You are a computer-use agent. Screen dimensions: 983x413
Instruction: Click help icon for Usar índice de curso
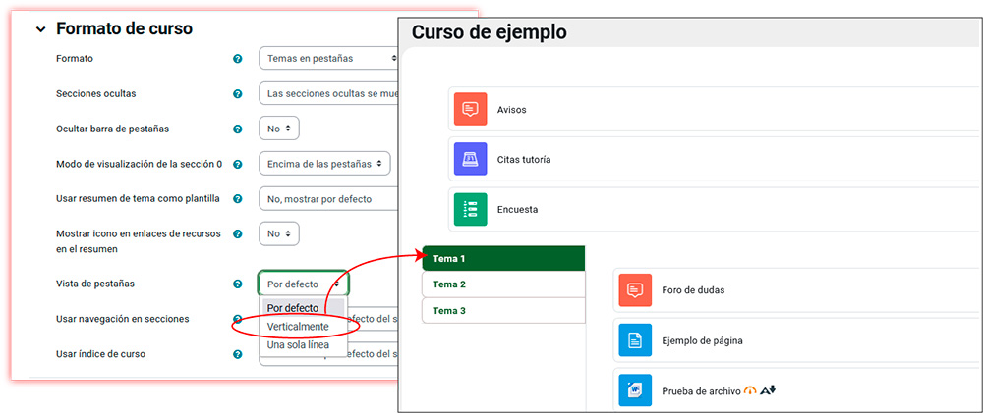tap(238, 354)
